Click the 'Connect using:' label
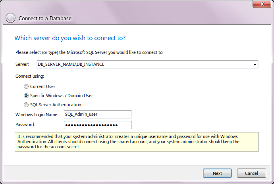The height and width of the screenshot is (184, 274). click(x=30, y=76)
